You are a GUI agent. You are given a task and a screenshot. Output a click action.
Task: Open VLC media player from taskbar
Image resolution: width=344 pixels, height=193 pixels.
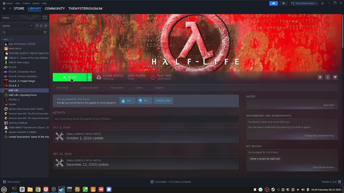(x=93, y=190)
